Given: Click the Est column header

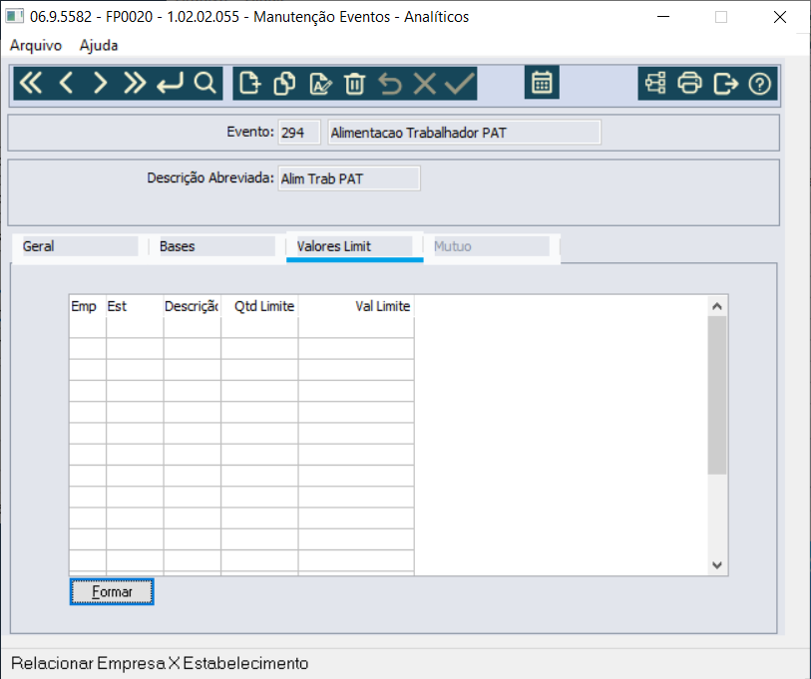Looking at the screenshot, I should 135,306.
